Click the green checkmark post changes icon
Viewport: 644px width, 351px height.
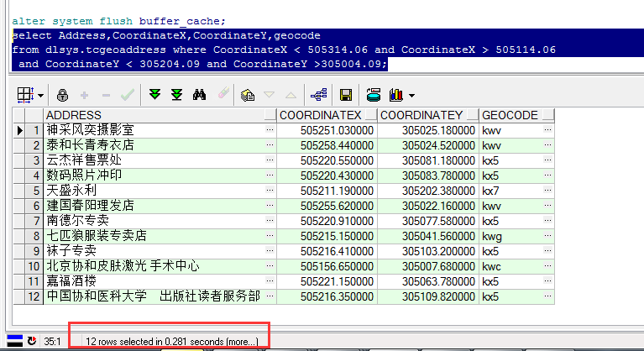pyautogui.click(x=128, y=95)
